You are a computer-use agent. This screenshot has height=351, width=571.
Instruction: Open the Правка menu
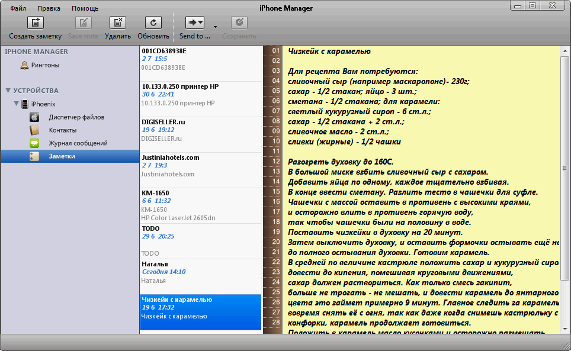click(x=49, y=8)
